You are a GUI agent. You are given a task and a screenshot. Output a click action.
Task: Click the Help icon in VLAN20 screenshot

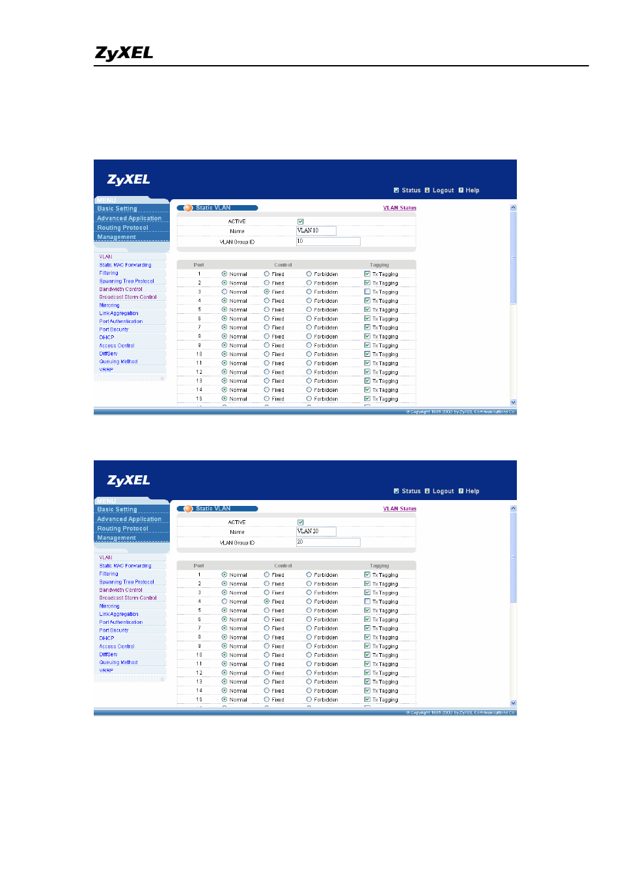point(461,492)
